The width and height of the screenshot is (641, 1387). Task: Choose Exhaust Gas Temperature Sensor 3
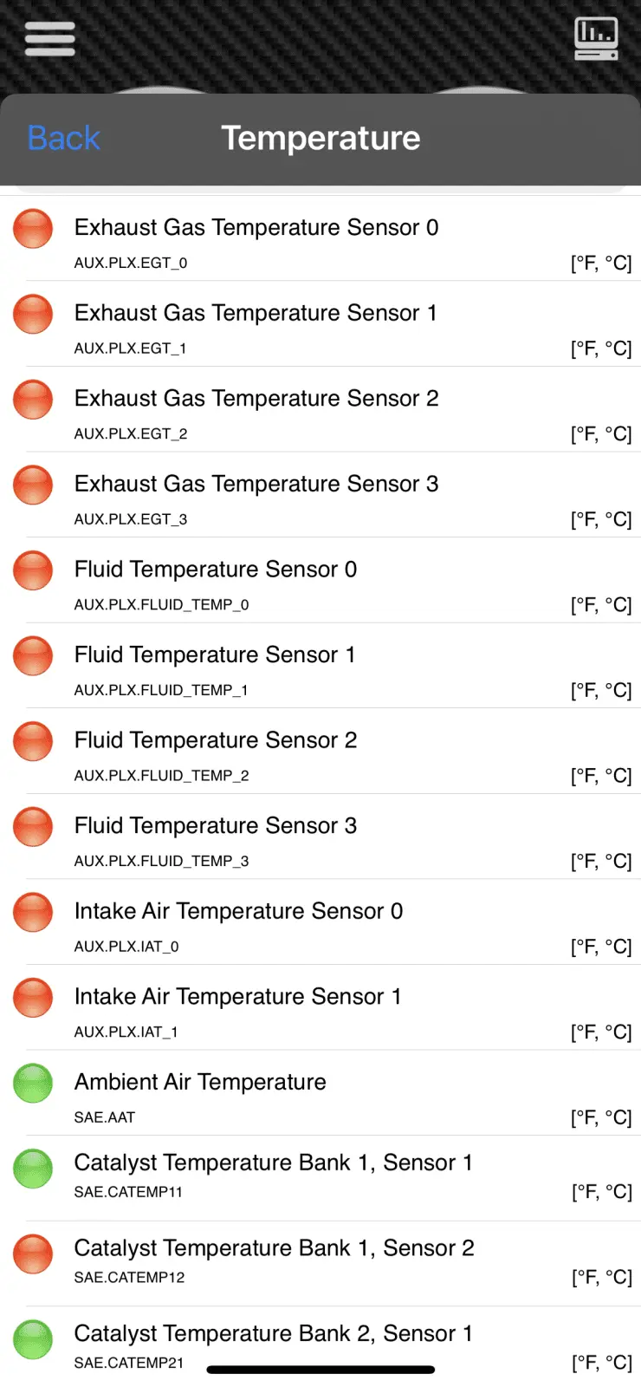(x=256, y=484)
